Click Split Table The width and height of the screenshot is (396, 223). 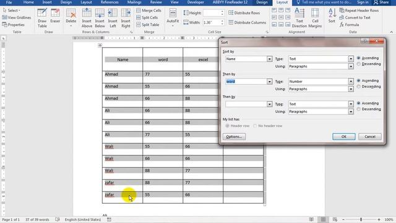[148, 25]
